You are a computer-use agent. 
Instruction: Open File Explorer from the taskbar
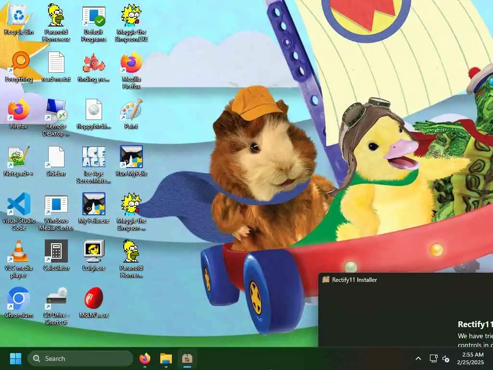(x=166, y=358)
